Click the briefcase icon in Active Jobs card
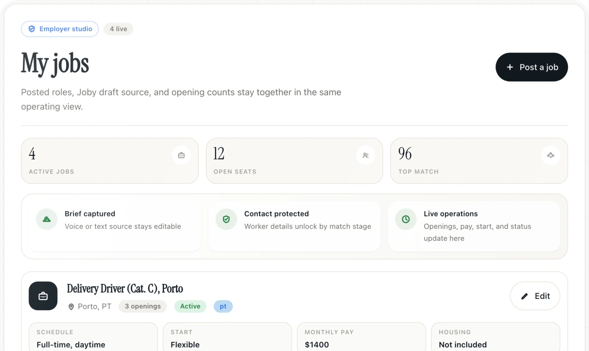 (x=181, y=155)
